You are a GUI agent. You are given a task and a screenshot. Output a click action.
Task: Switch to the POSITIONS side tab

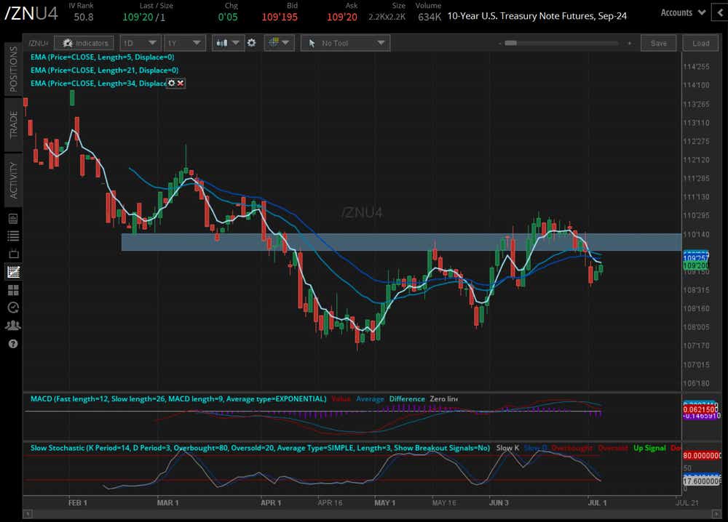[x=13, y=69]
